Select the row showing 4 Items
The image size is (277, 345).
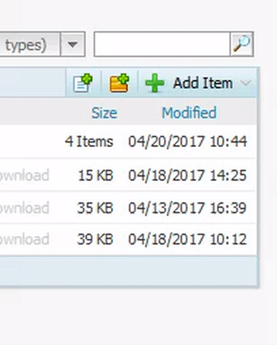128,141
